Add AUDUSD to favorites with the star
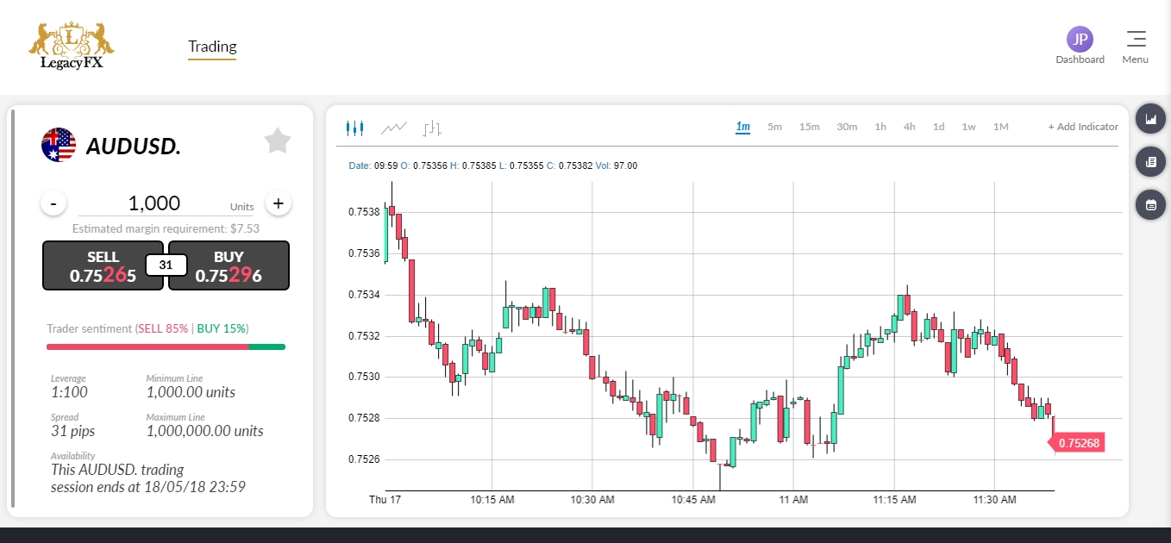1171x543 pixels. [278, 140]
